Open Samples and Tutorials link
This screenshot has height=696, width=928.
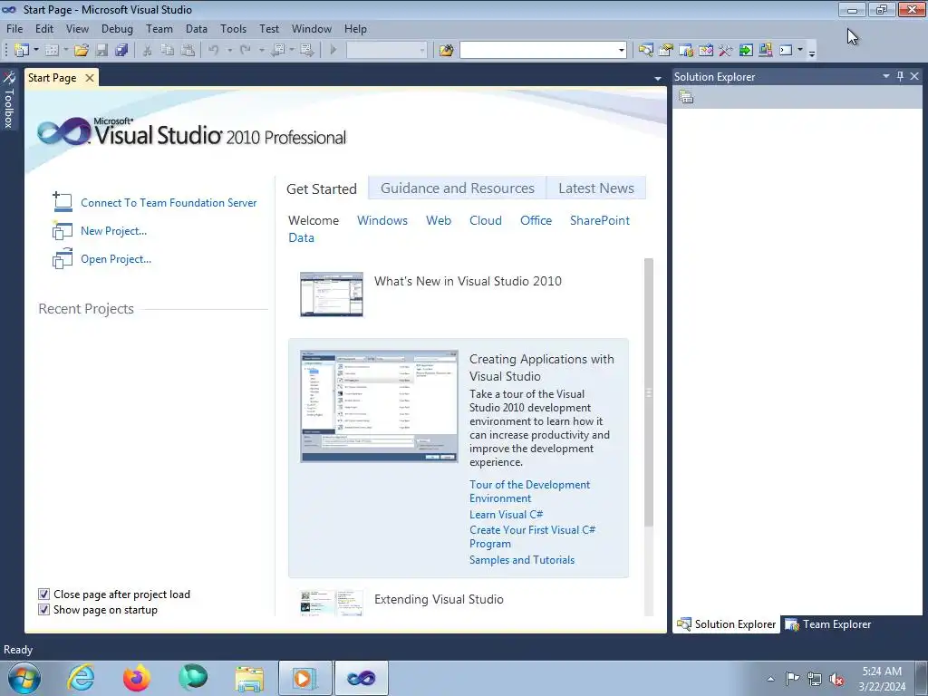coord(522,560)
